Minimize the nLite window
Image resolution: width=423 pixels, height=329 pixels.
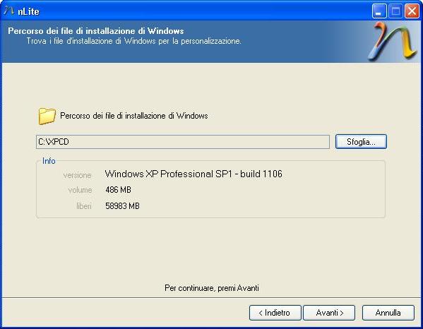(x=379, y=11)
